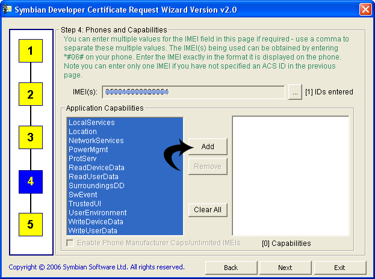375x279 pixels.
Task: Select the ReadDeviceData capability
Action: pos(125,168)
